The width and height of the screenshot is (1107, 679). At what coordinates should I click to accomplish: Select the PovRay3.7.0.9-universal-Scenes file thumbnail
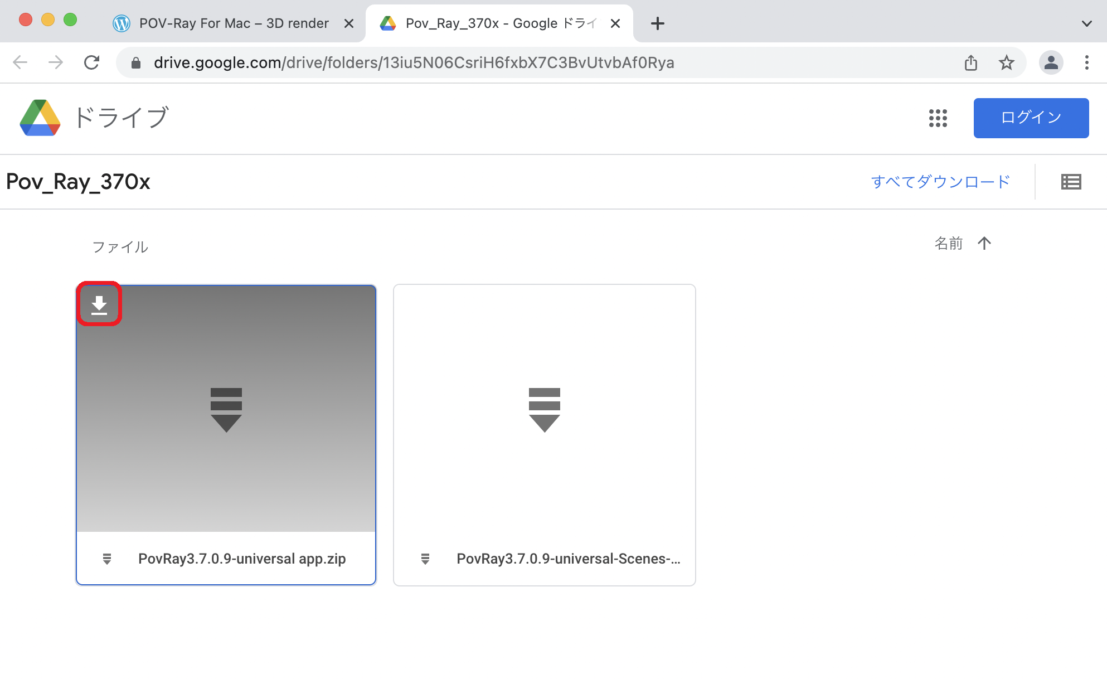coord(544,410)
